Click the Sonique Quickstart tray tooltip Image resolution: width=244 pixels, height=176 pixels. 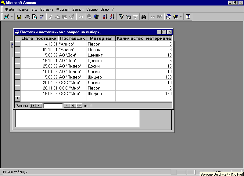point(222,174)
